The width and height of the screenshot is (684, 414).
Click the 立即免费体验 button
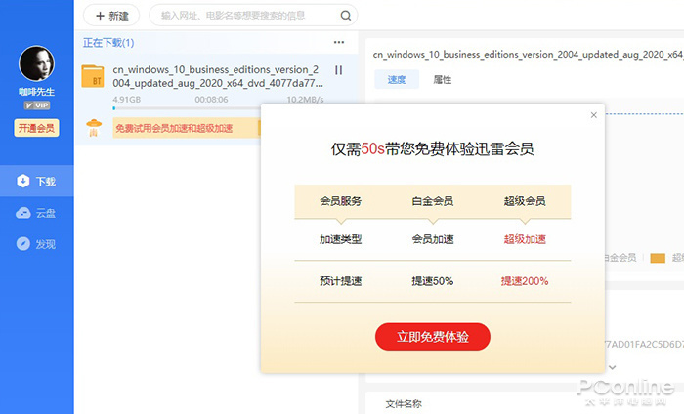point(432,336)
